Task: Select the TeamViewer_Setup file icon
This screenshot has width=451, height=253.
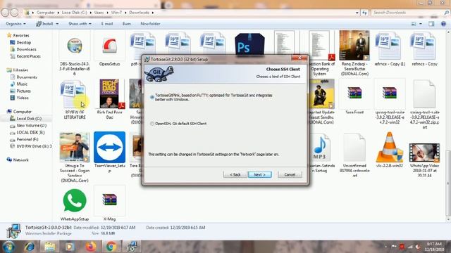Action: tap(110, 147)
